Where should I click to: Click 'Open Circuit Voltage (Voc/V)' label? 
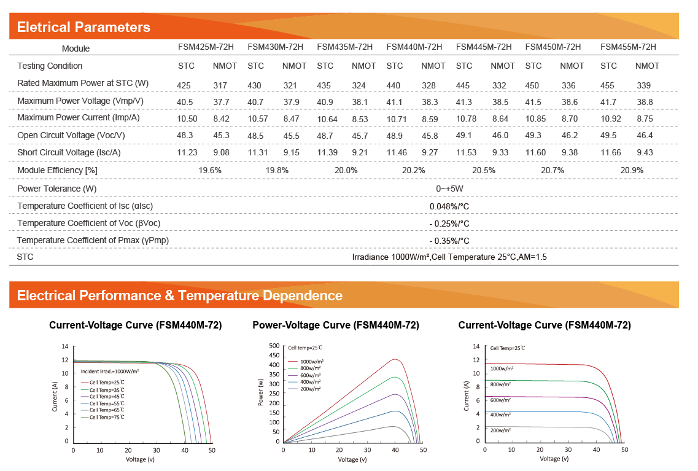pos(71,135)
